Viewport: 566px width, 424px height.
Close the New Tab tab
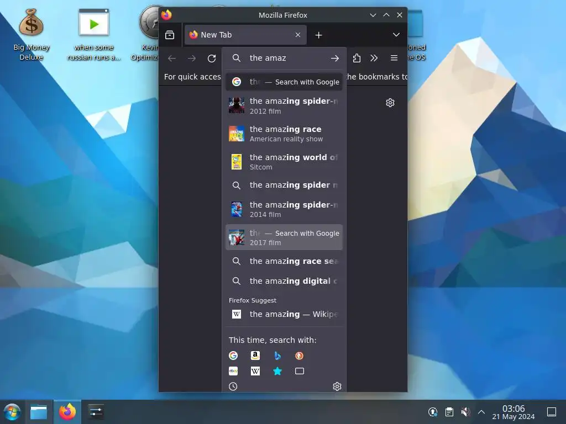click(298, 35)
